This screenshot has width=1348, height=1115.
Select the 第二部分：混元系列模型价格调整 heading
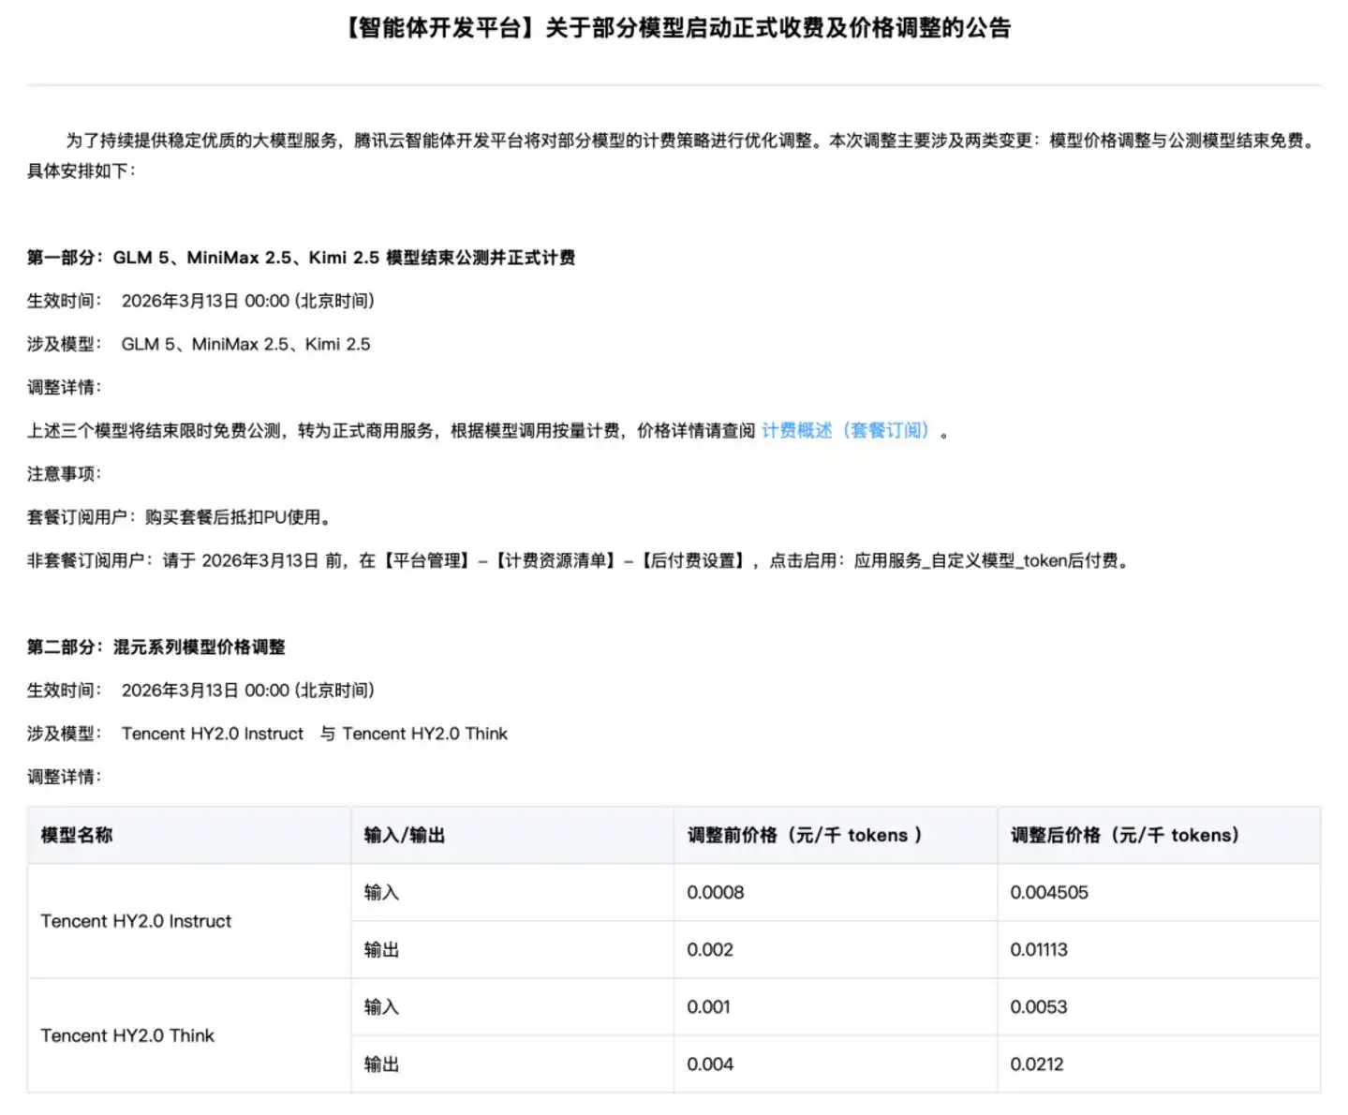pos(156,647)
